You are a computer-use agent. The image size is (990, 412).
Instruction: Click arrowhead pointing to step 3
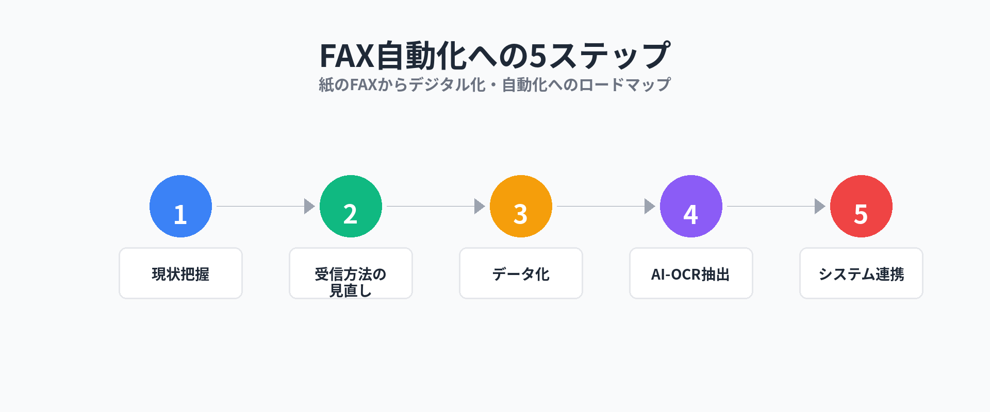(479, 207)
